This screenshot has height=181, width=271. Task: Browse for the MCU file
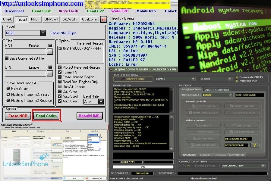pos(50,51)
